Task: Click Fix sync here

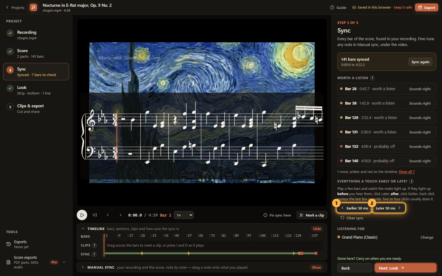Action: point(277,215)
